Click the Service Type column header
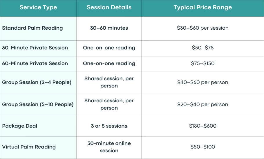 point(38,8)
